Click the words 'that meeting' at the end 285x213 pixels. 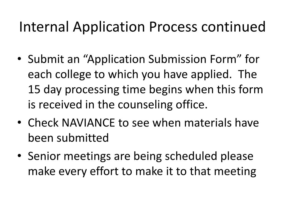pyautogui.click(x=223, y=172)
